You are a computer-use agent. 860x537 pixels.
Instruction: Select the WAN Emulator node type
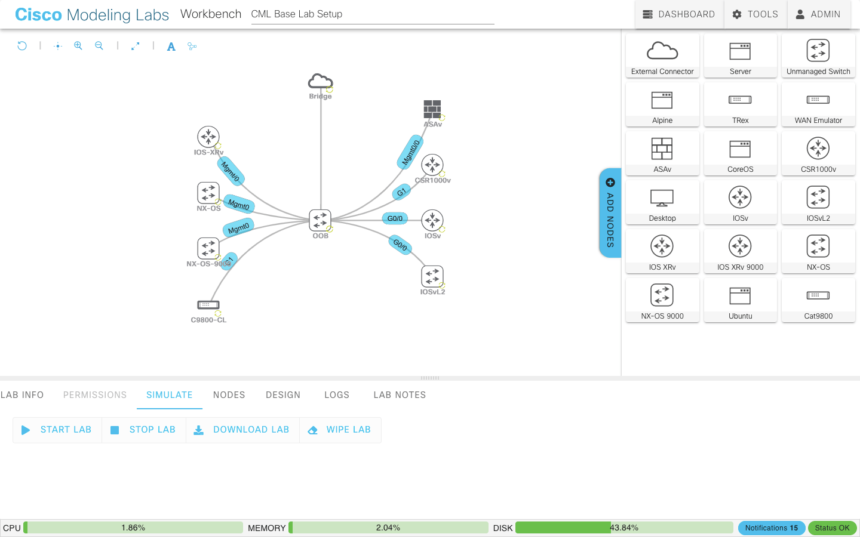pyautogui.click(x=818, y=104)
